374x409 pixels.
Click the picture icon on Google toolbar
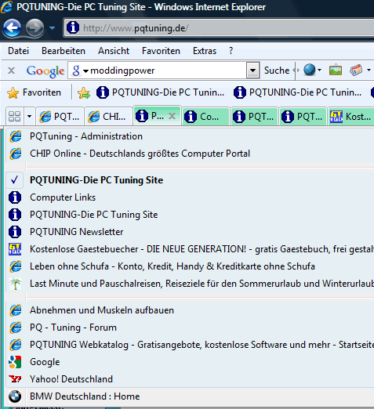(x=336, y=70)
